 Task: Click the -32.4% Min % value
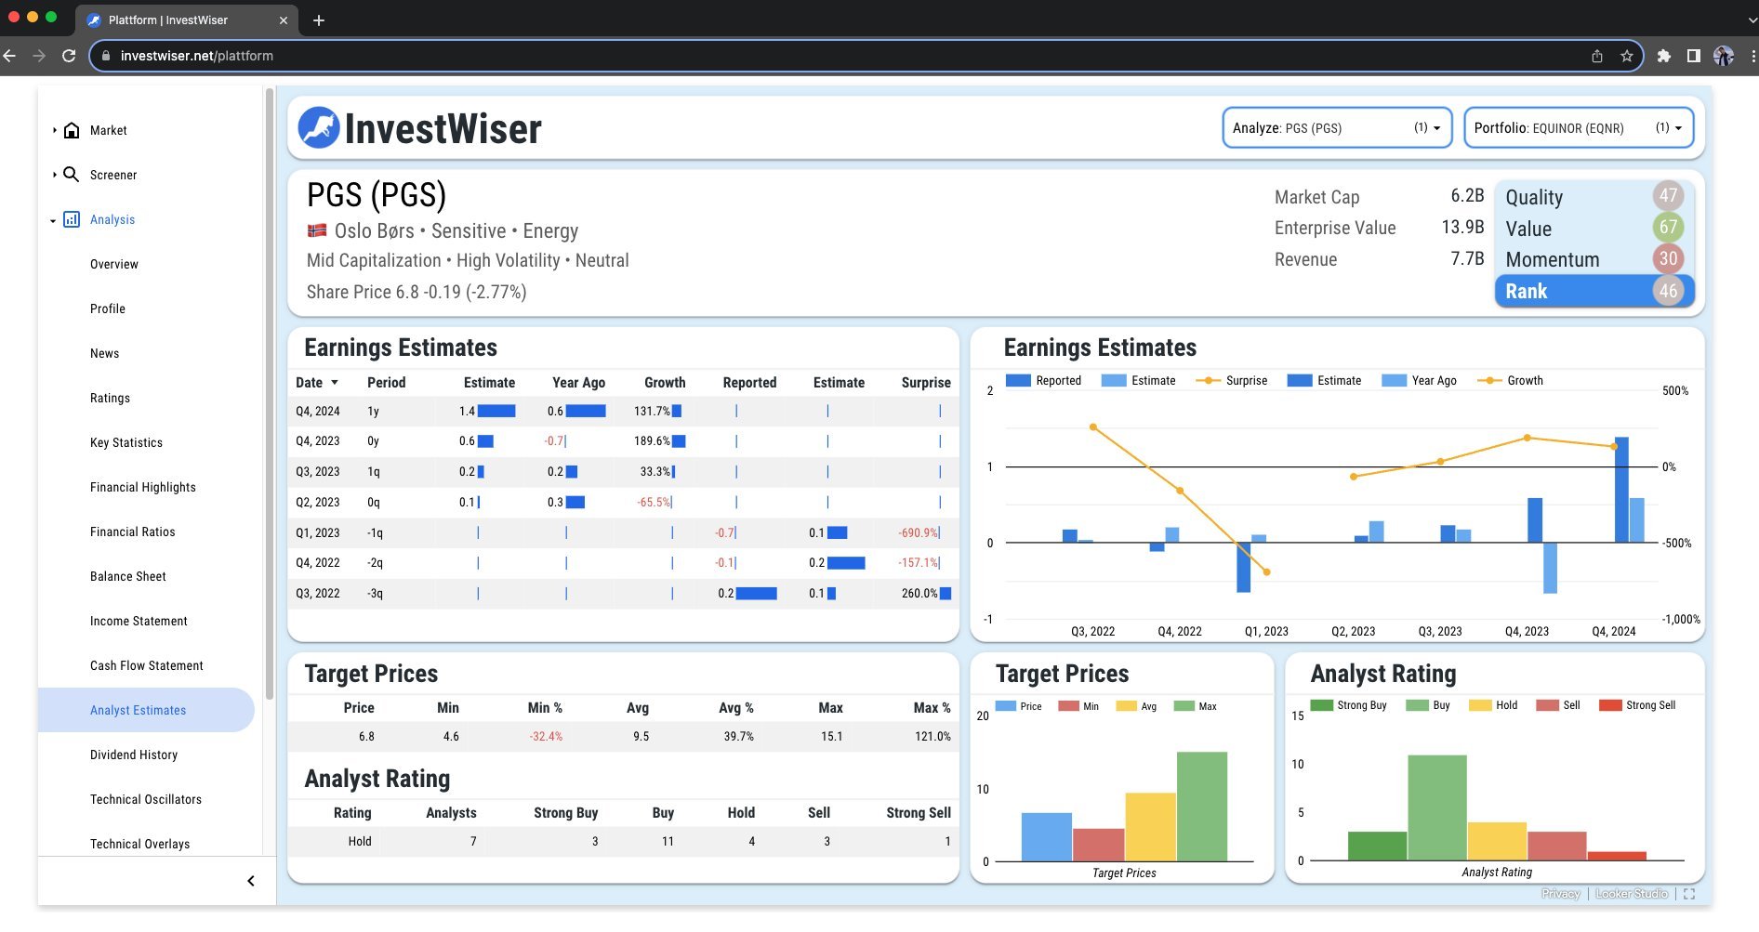(546, 736)
